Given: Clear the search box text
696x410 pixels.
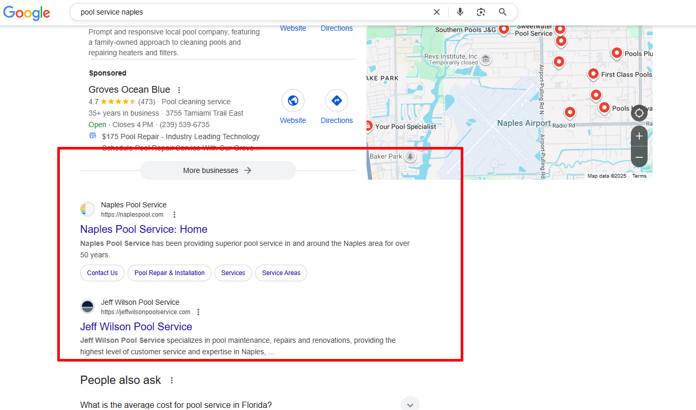Looking at the screenshot, I should pyautogui.click(x=436, y=12).
